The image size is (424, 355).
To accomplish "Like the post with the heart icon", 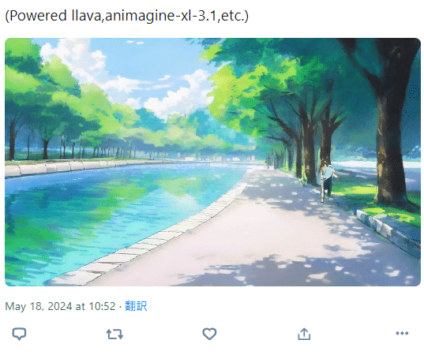I will [x=209, y=334].
